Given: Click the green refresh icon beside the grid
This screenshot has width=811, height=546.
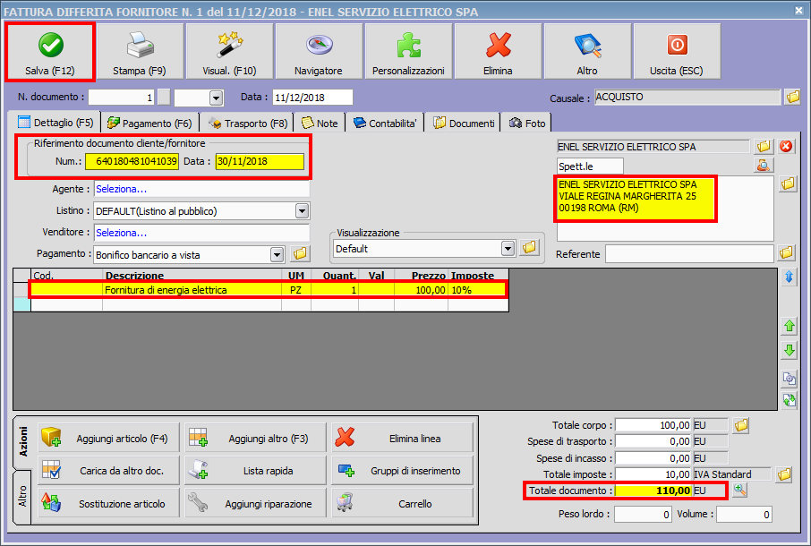Looking at the screenshot, I should (790, 400).
